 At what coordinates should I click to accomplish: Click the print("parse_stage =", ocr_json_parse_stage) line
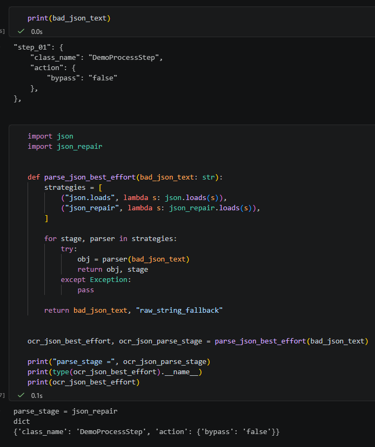119,362
